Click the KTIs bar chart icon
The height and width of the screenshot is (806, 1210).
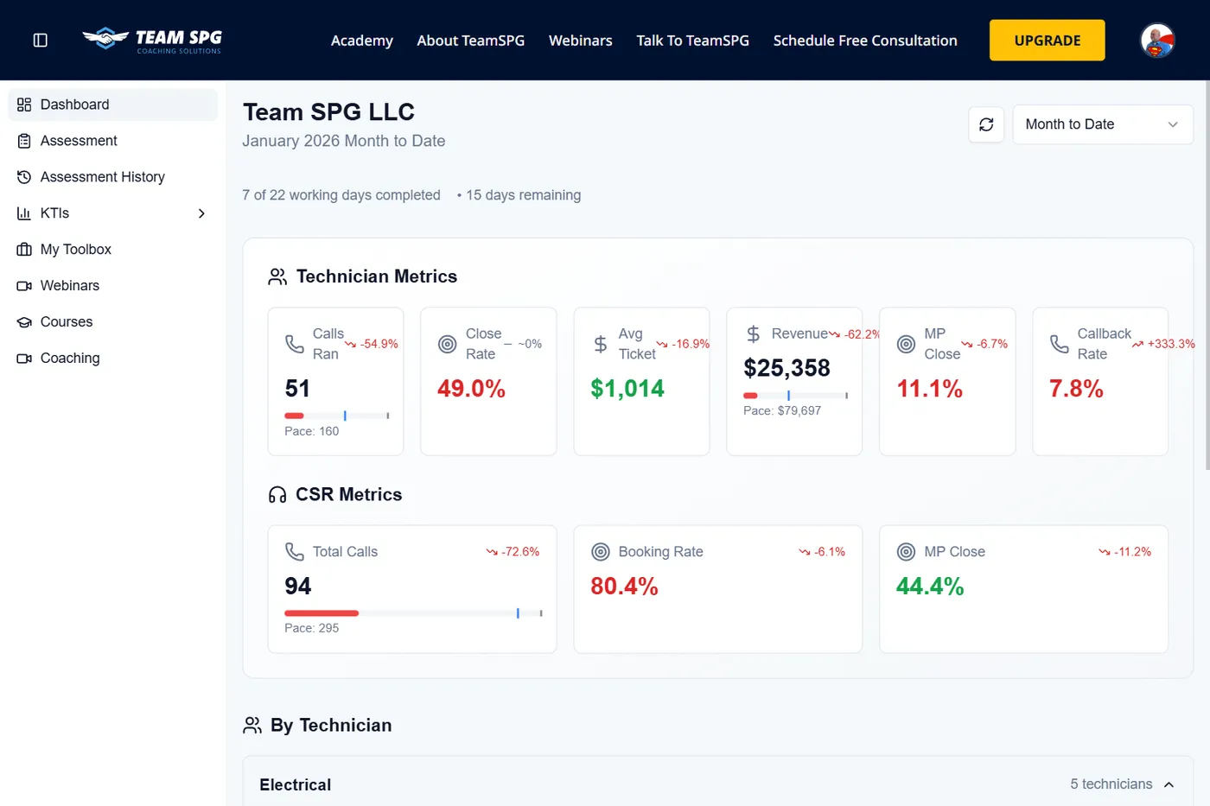point(24,213)
